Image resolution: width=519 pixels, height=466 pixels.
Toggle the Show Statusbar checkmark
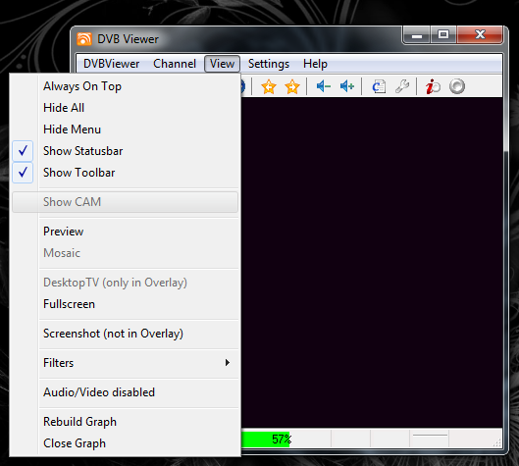click(23, 151)
